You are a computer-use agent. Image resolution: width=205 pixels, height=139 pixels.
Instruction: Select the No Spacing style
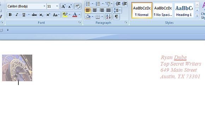tap(163, 10)
